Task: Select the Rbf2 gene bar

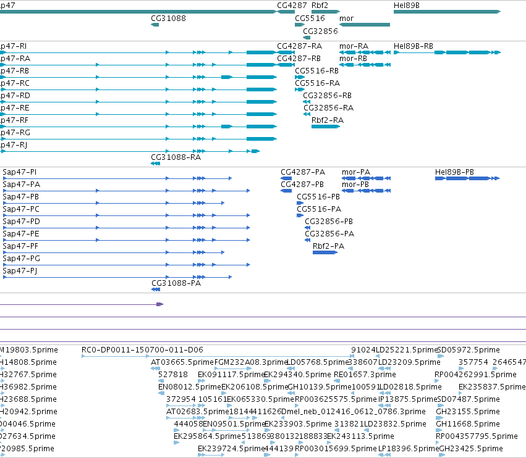Action: point(325,12)
